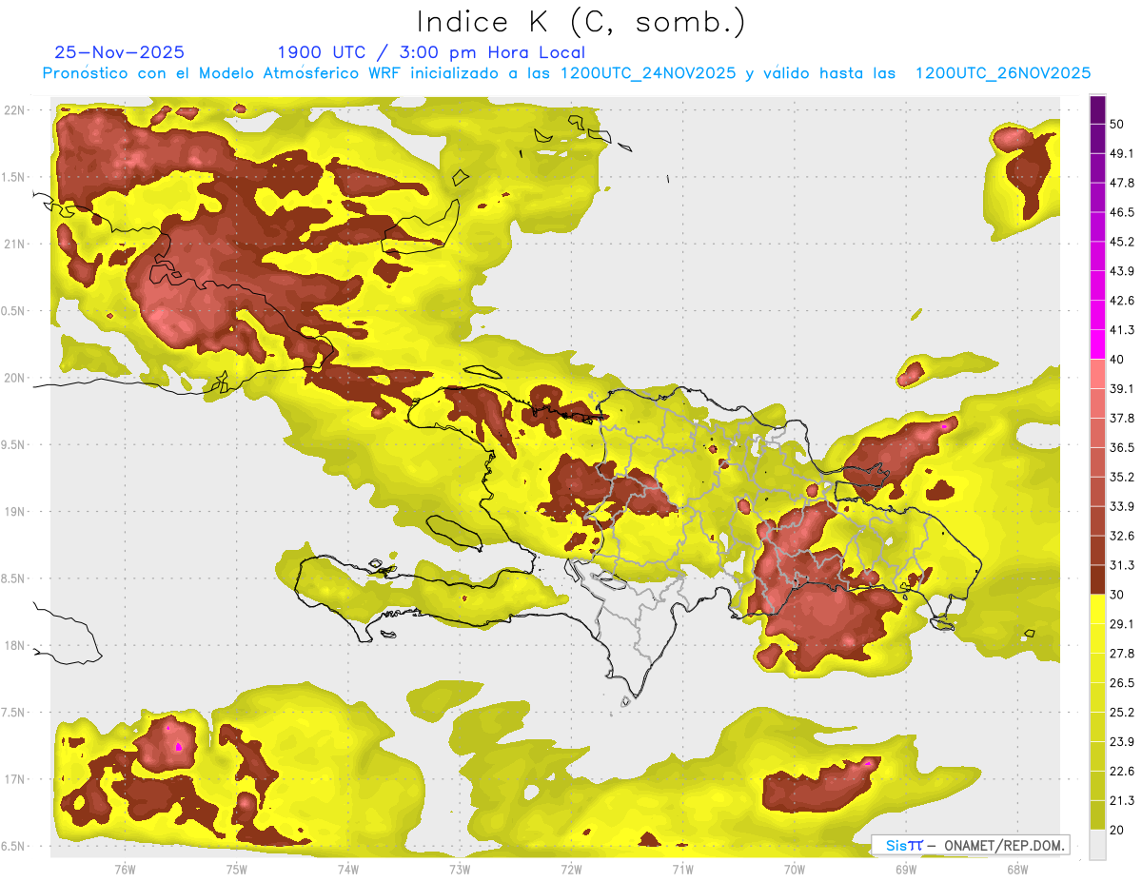Click the title "Indice K (C, somb.)"
This screenshot has height=882, width=1142.
point(581,22)
